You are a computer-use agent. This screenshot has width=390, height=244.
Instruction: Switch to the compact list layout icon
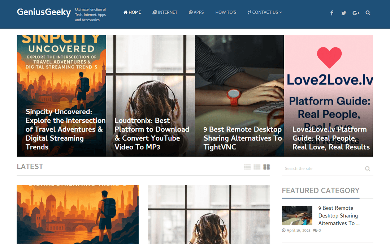tap(257, 167)
